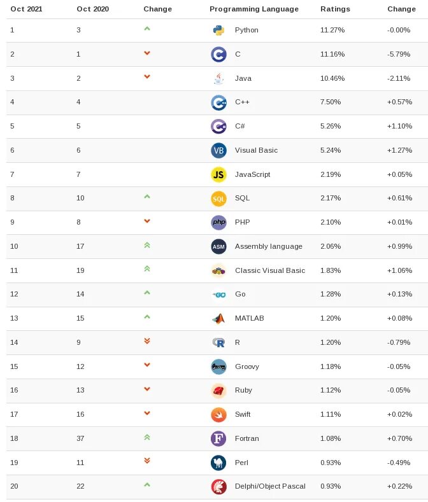Click the Perl camel icon
This screenshot has width=428, height=502.
coord(218,463)
